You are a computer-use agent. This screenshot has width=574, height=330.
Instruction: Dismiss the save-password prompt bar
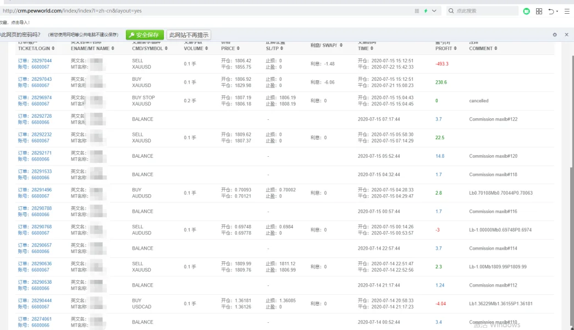click(x=567, y=35)
